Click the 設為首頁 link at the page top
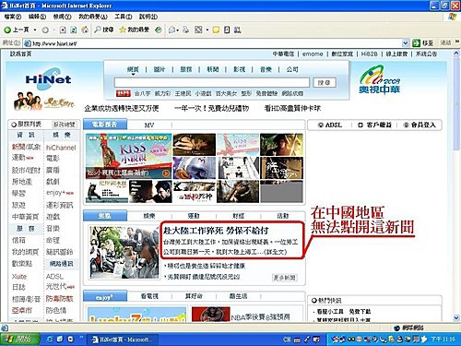 pos(20,54)
